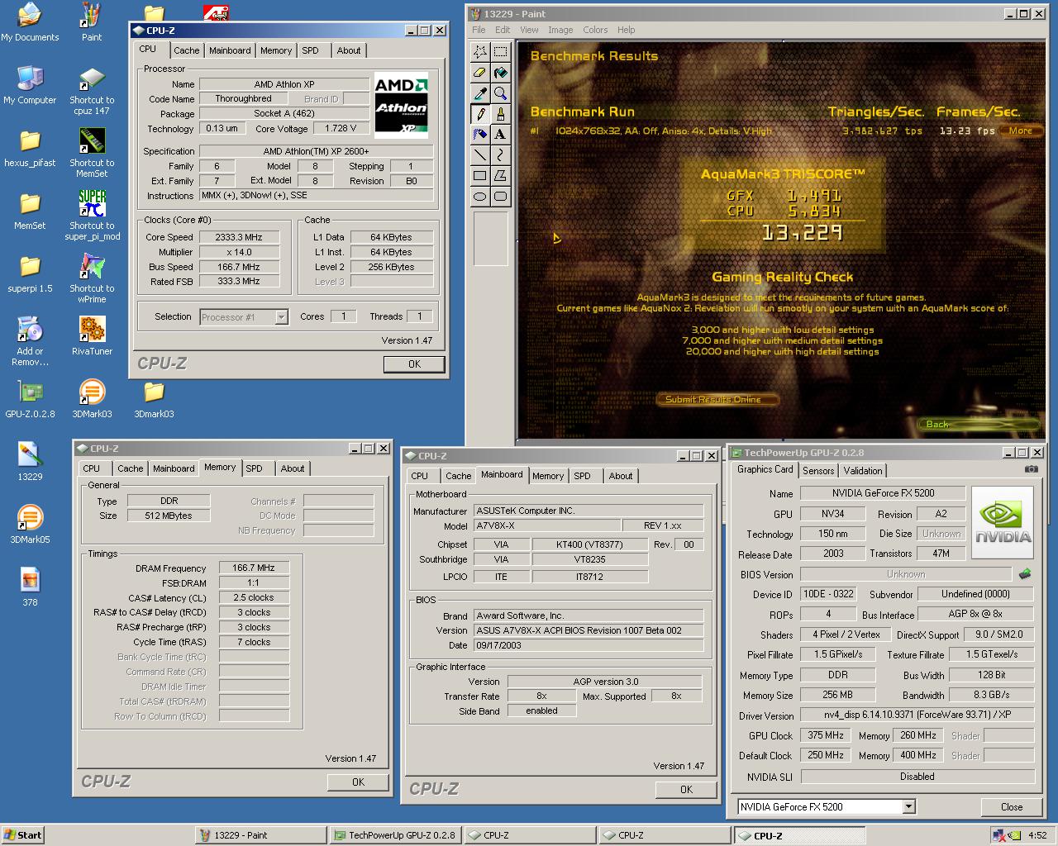This screenshot has height=846, width=1058.
Task: Click the Core Speed 2333.3 MHz value
Action: point(239,237)
